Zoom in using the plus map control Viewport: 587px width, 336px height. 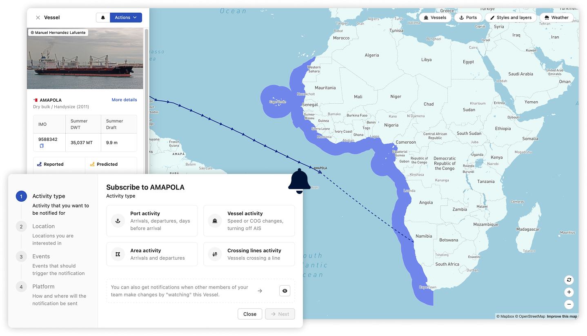click(569, 292)
